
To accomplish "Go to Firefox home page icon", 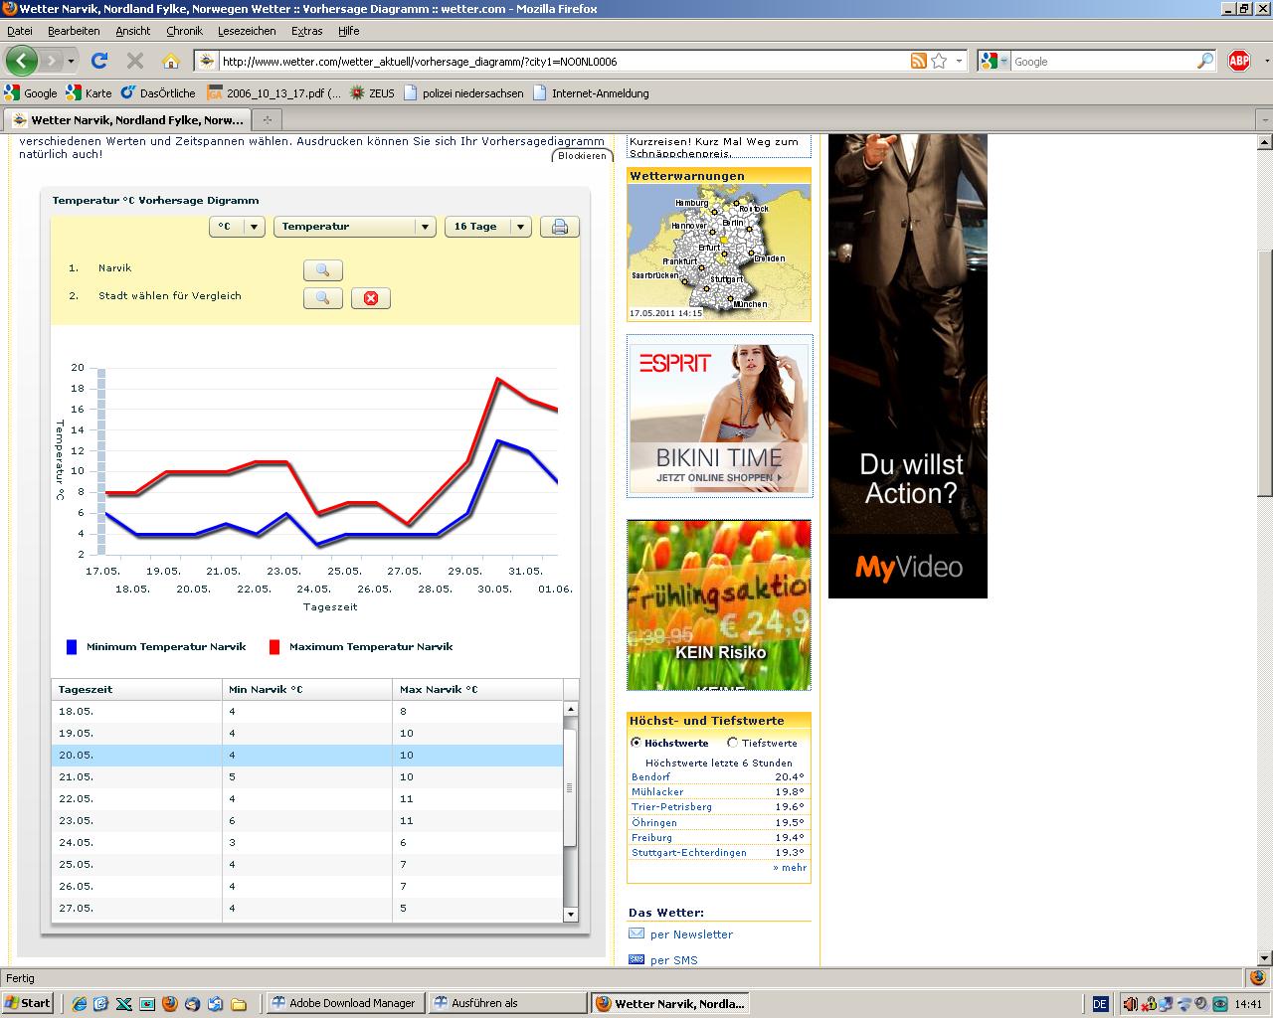I will (170, 62).
